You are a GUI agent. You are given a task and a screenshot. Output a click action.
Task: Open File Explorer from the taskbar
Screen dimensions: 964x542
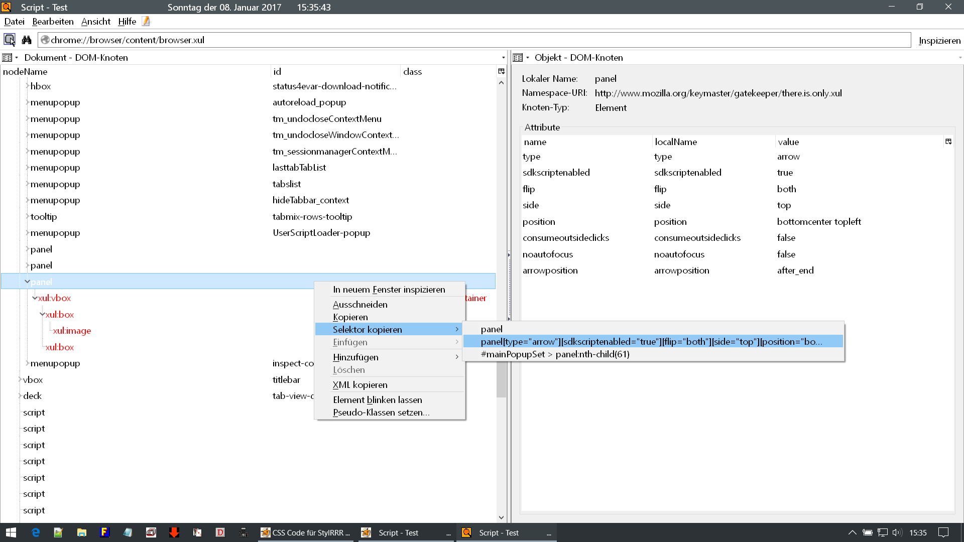pos(81,532)
